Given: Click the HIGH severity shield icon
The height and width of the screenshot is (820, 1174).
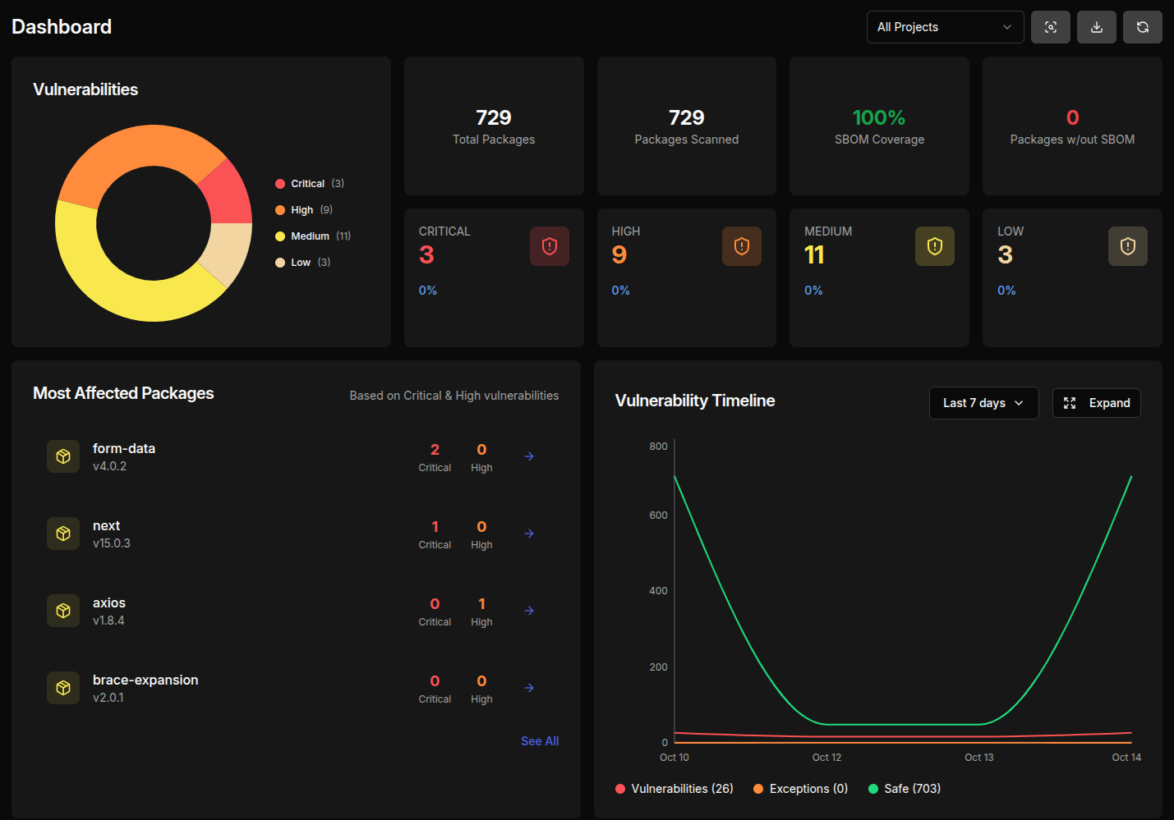Looking at the screenshot, I should click(x=742, y=246).
